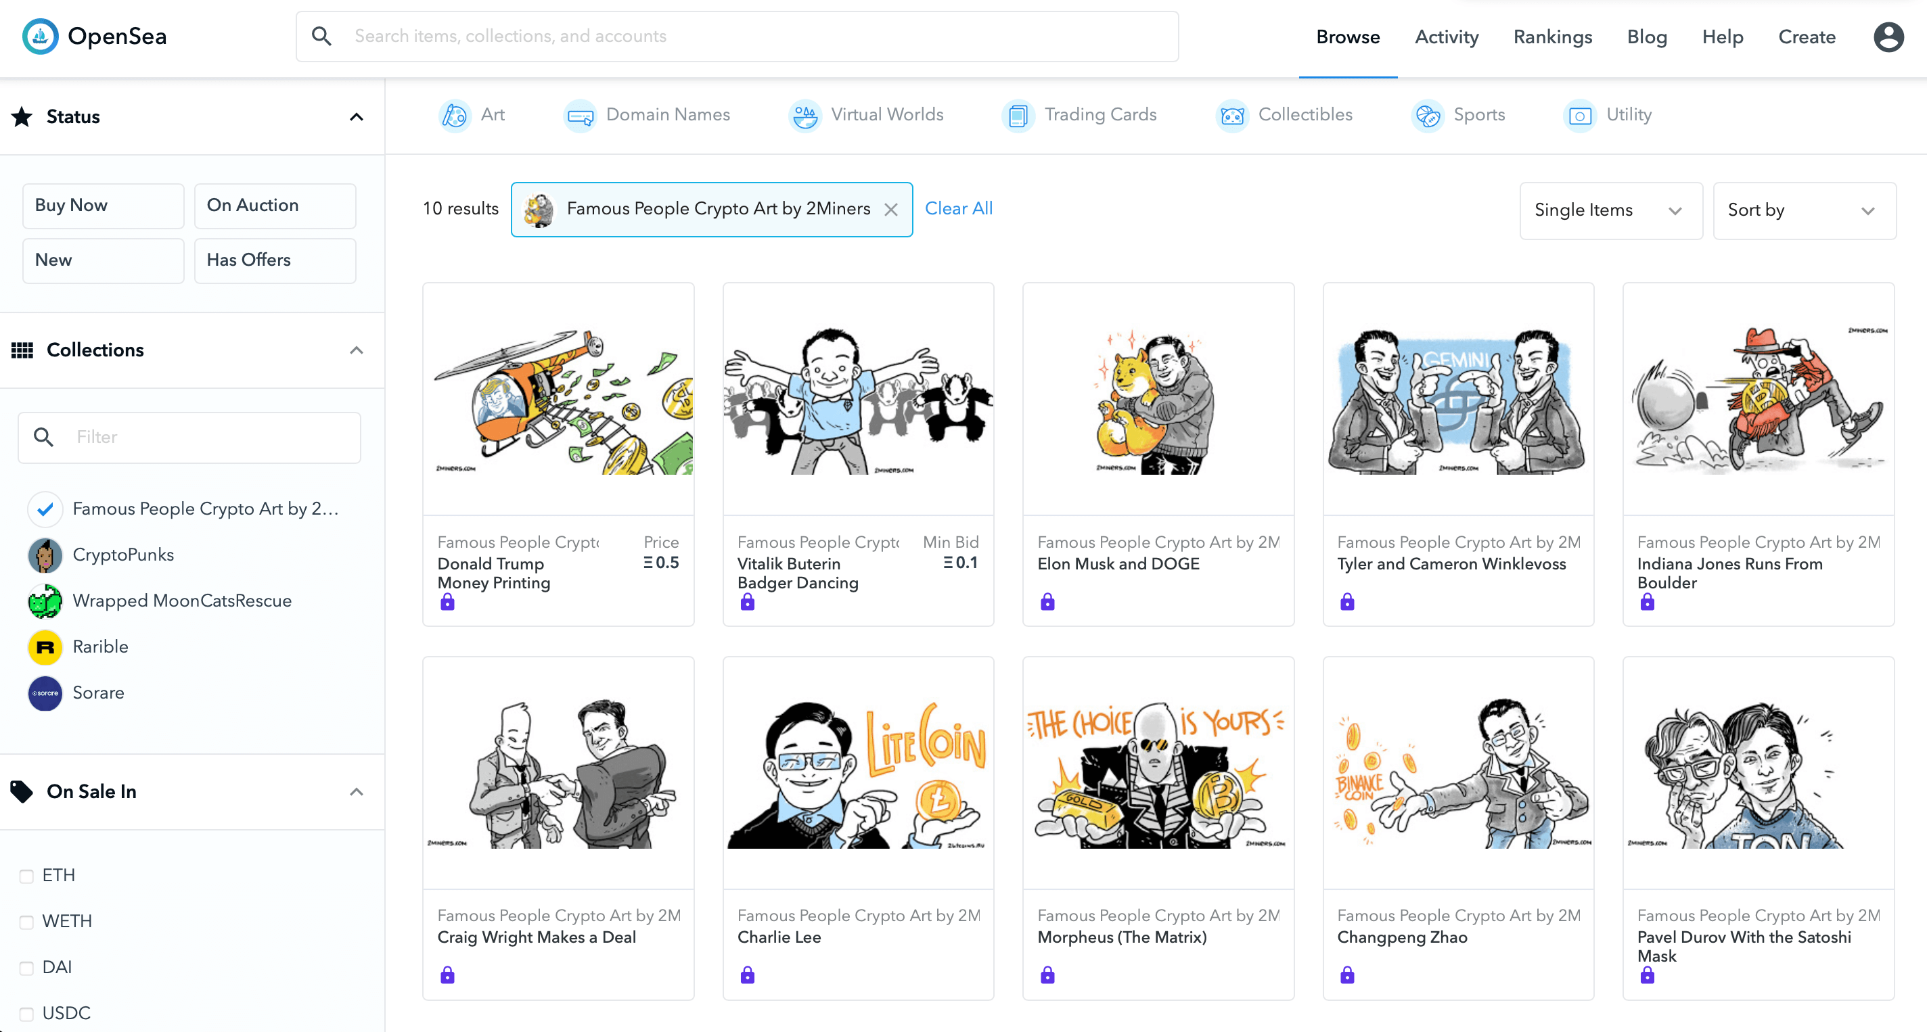Click the Domain Names category icon
1927x1032 pixels.
coord(580,114)
